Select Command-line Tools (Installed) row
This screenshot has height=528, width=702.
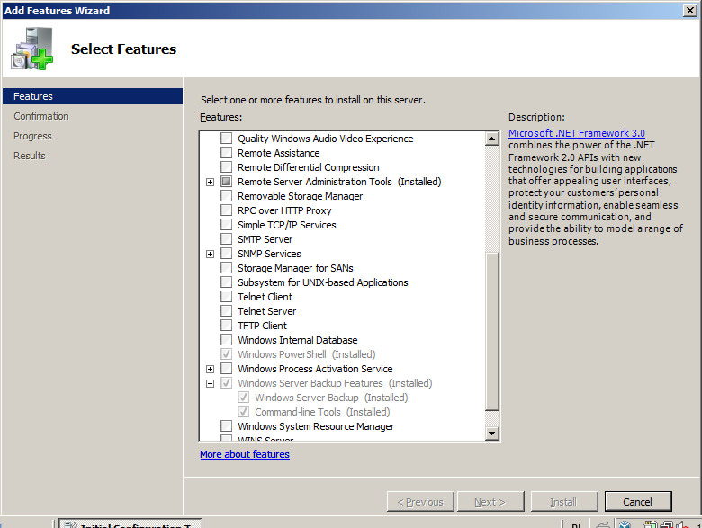pos(322,412)
